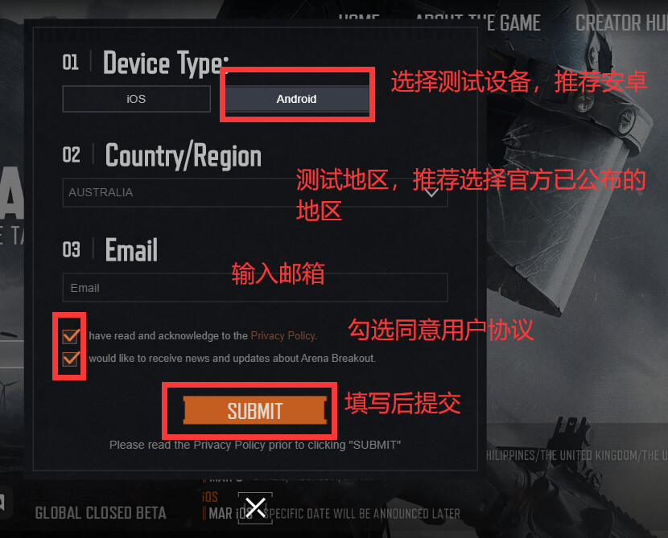668x538 pixels.
Task: Uncheck the news and updates checkbox
Action: (71, 359)
